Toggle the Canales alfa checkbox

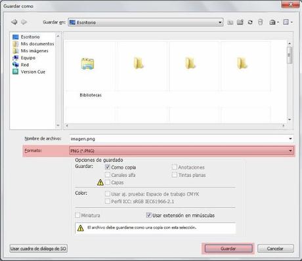(x=108, y=175)
